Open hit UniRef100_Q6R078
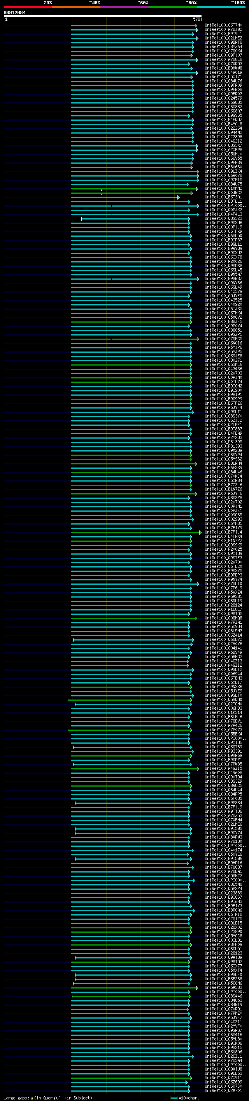The width and height of the screenshot is (249, 1101). coord(223,175)
